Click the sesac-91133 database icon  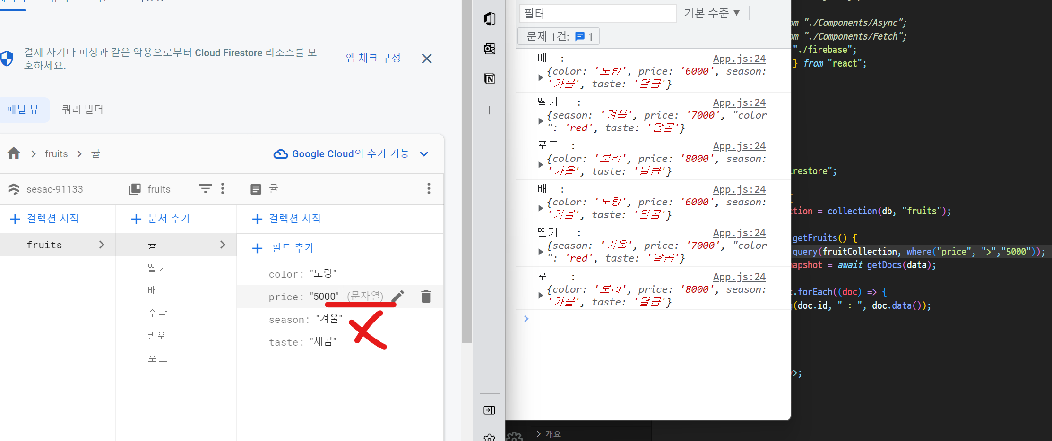click(x=14, y=189)
